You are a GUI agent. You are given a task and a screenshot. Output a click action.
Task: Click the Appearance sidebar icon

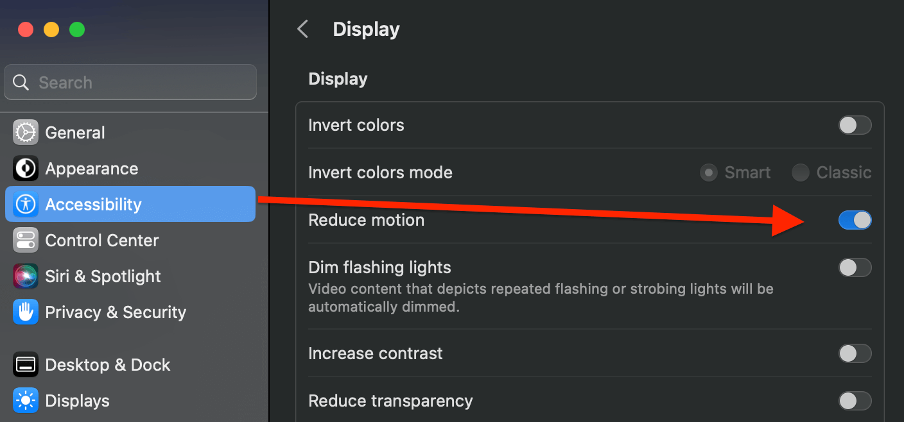[25, 168]
